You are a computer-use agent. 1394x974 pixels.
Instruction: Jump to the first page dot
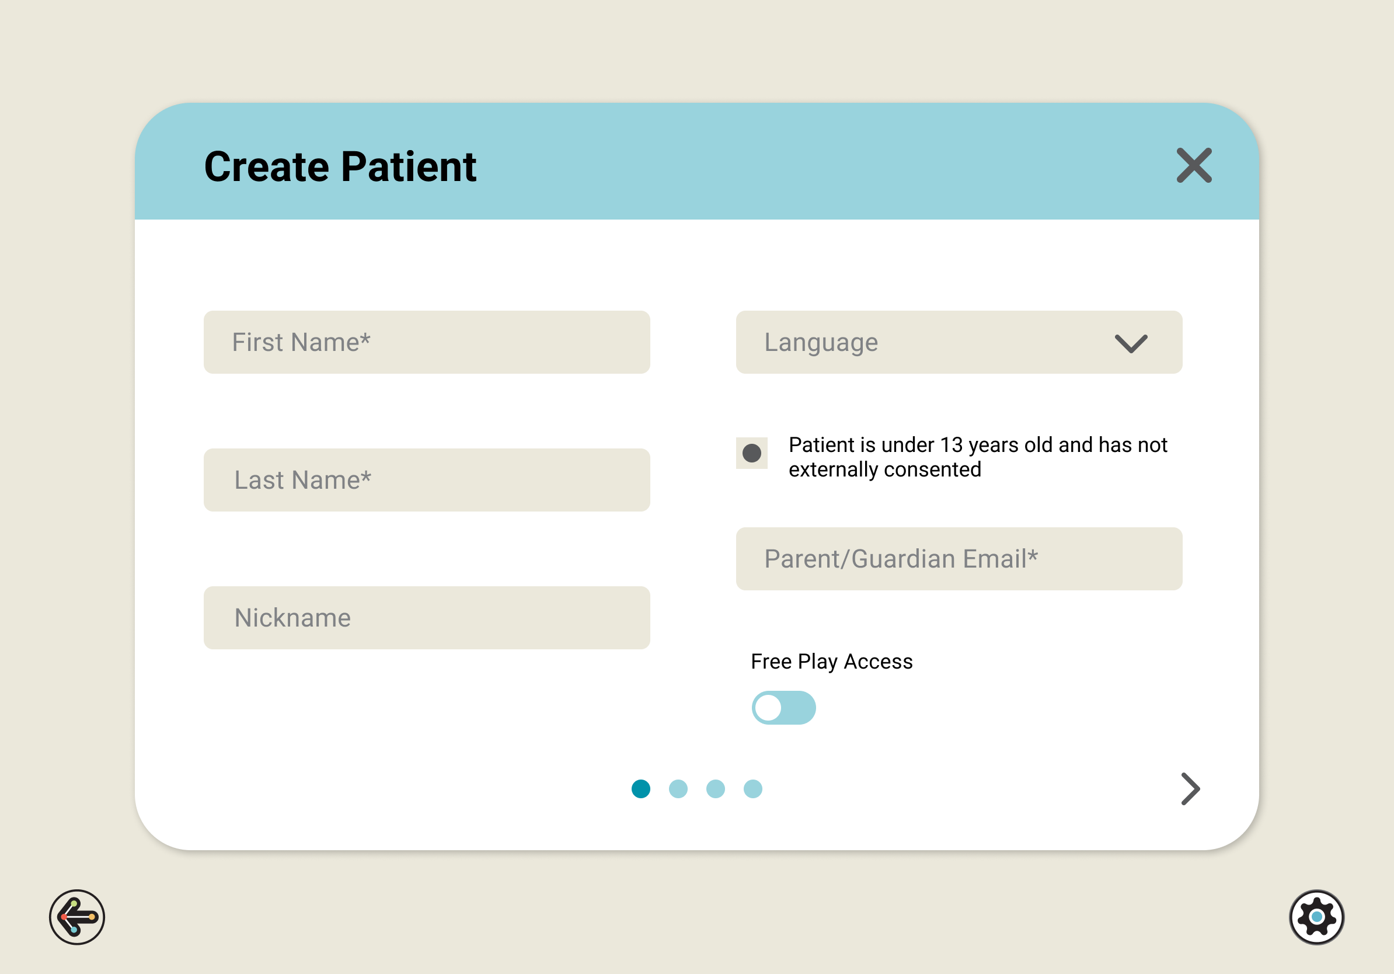click(640, 789)
